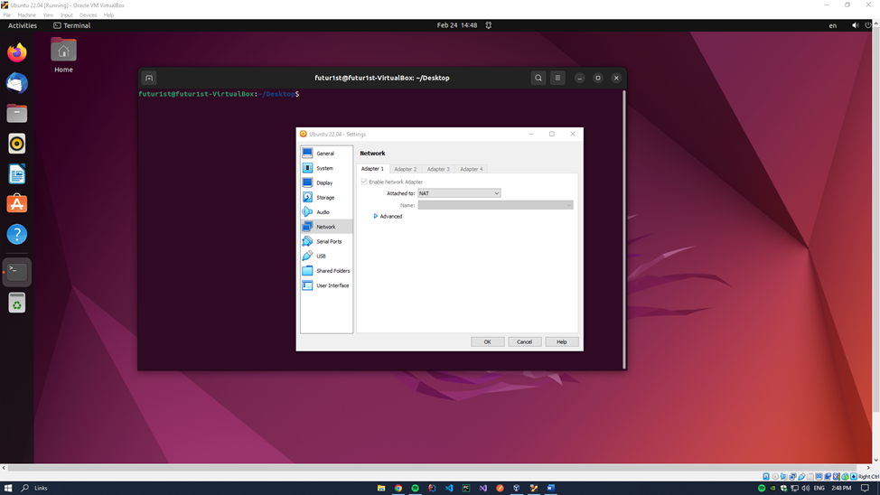
Task: Click the terminal new tab icon
Action: (149, 78)
